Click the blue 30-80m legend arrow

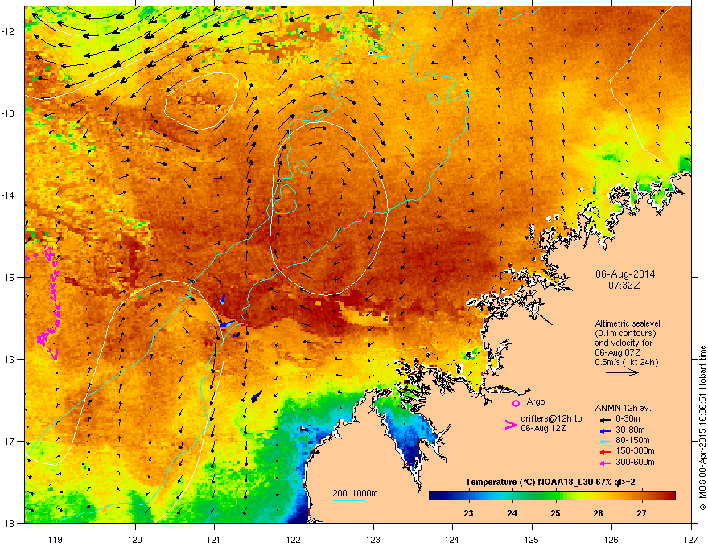pos(606,431)
